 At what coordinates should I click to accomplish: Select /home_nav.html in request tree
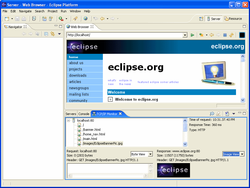[x=94, y=134]
